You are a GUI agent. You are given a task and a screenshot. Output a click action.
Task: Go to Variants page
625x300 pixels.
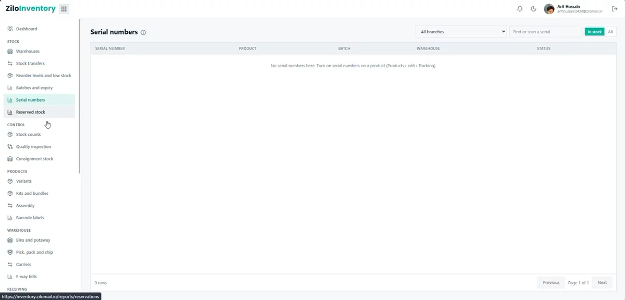(39, 181)
